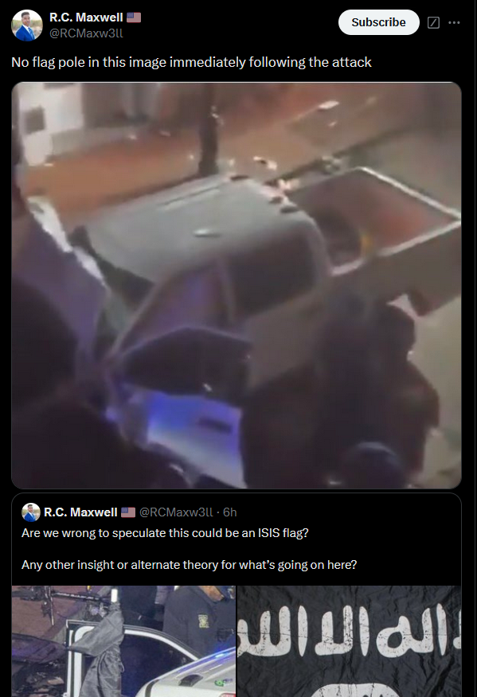Image resolution: width=477 pixels, height=697 pixels.
Task: Open the quoted police vehicle photo
Action: coord(123,641)
